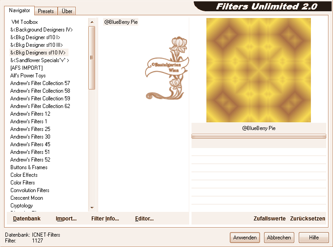Cancel with the Abbrechen button
Viewport: 333px width, 247px height.
(279, 238)
